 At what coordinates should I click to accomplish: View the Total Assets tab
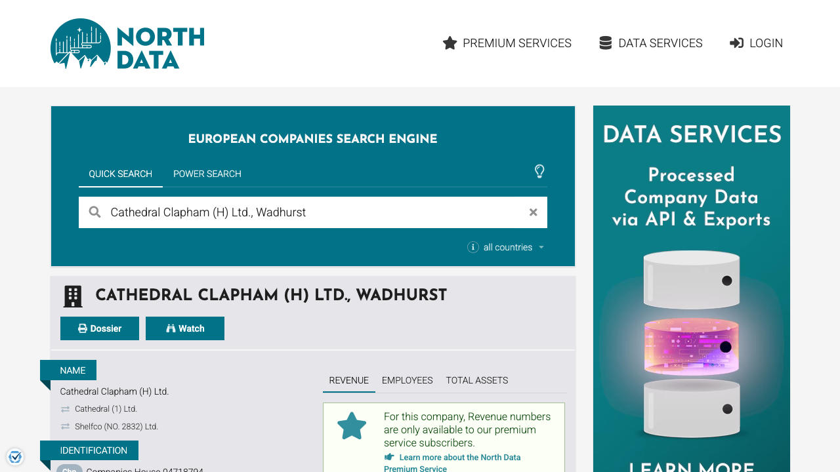(x=476, y=380)
